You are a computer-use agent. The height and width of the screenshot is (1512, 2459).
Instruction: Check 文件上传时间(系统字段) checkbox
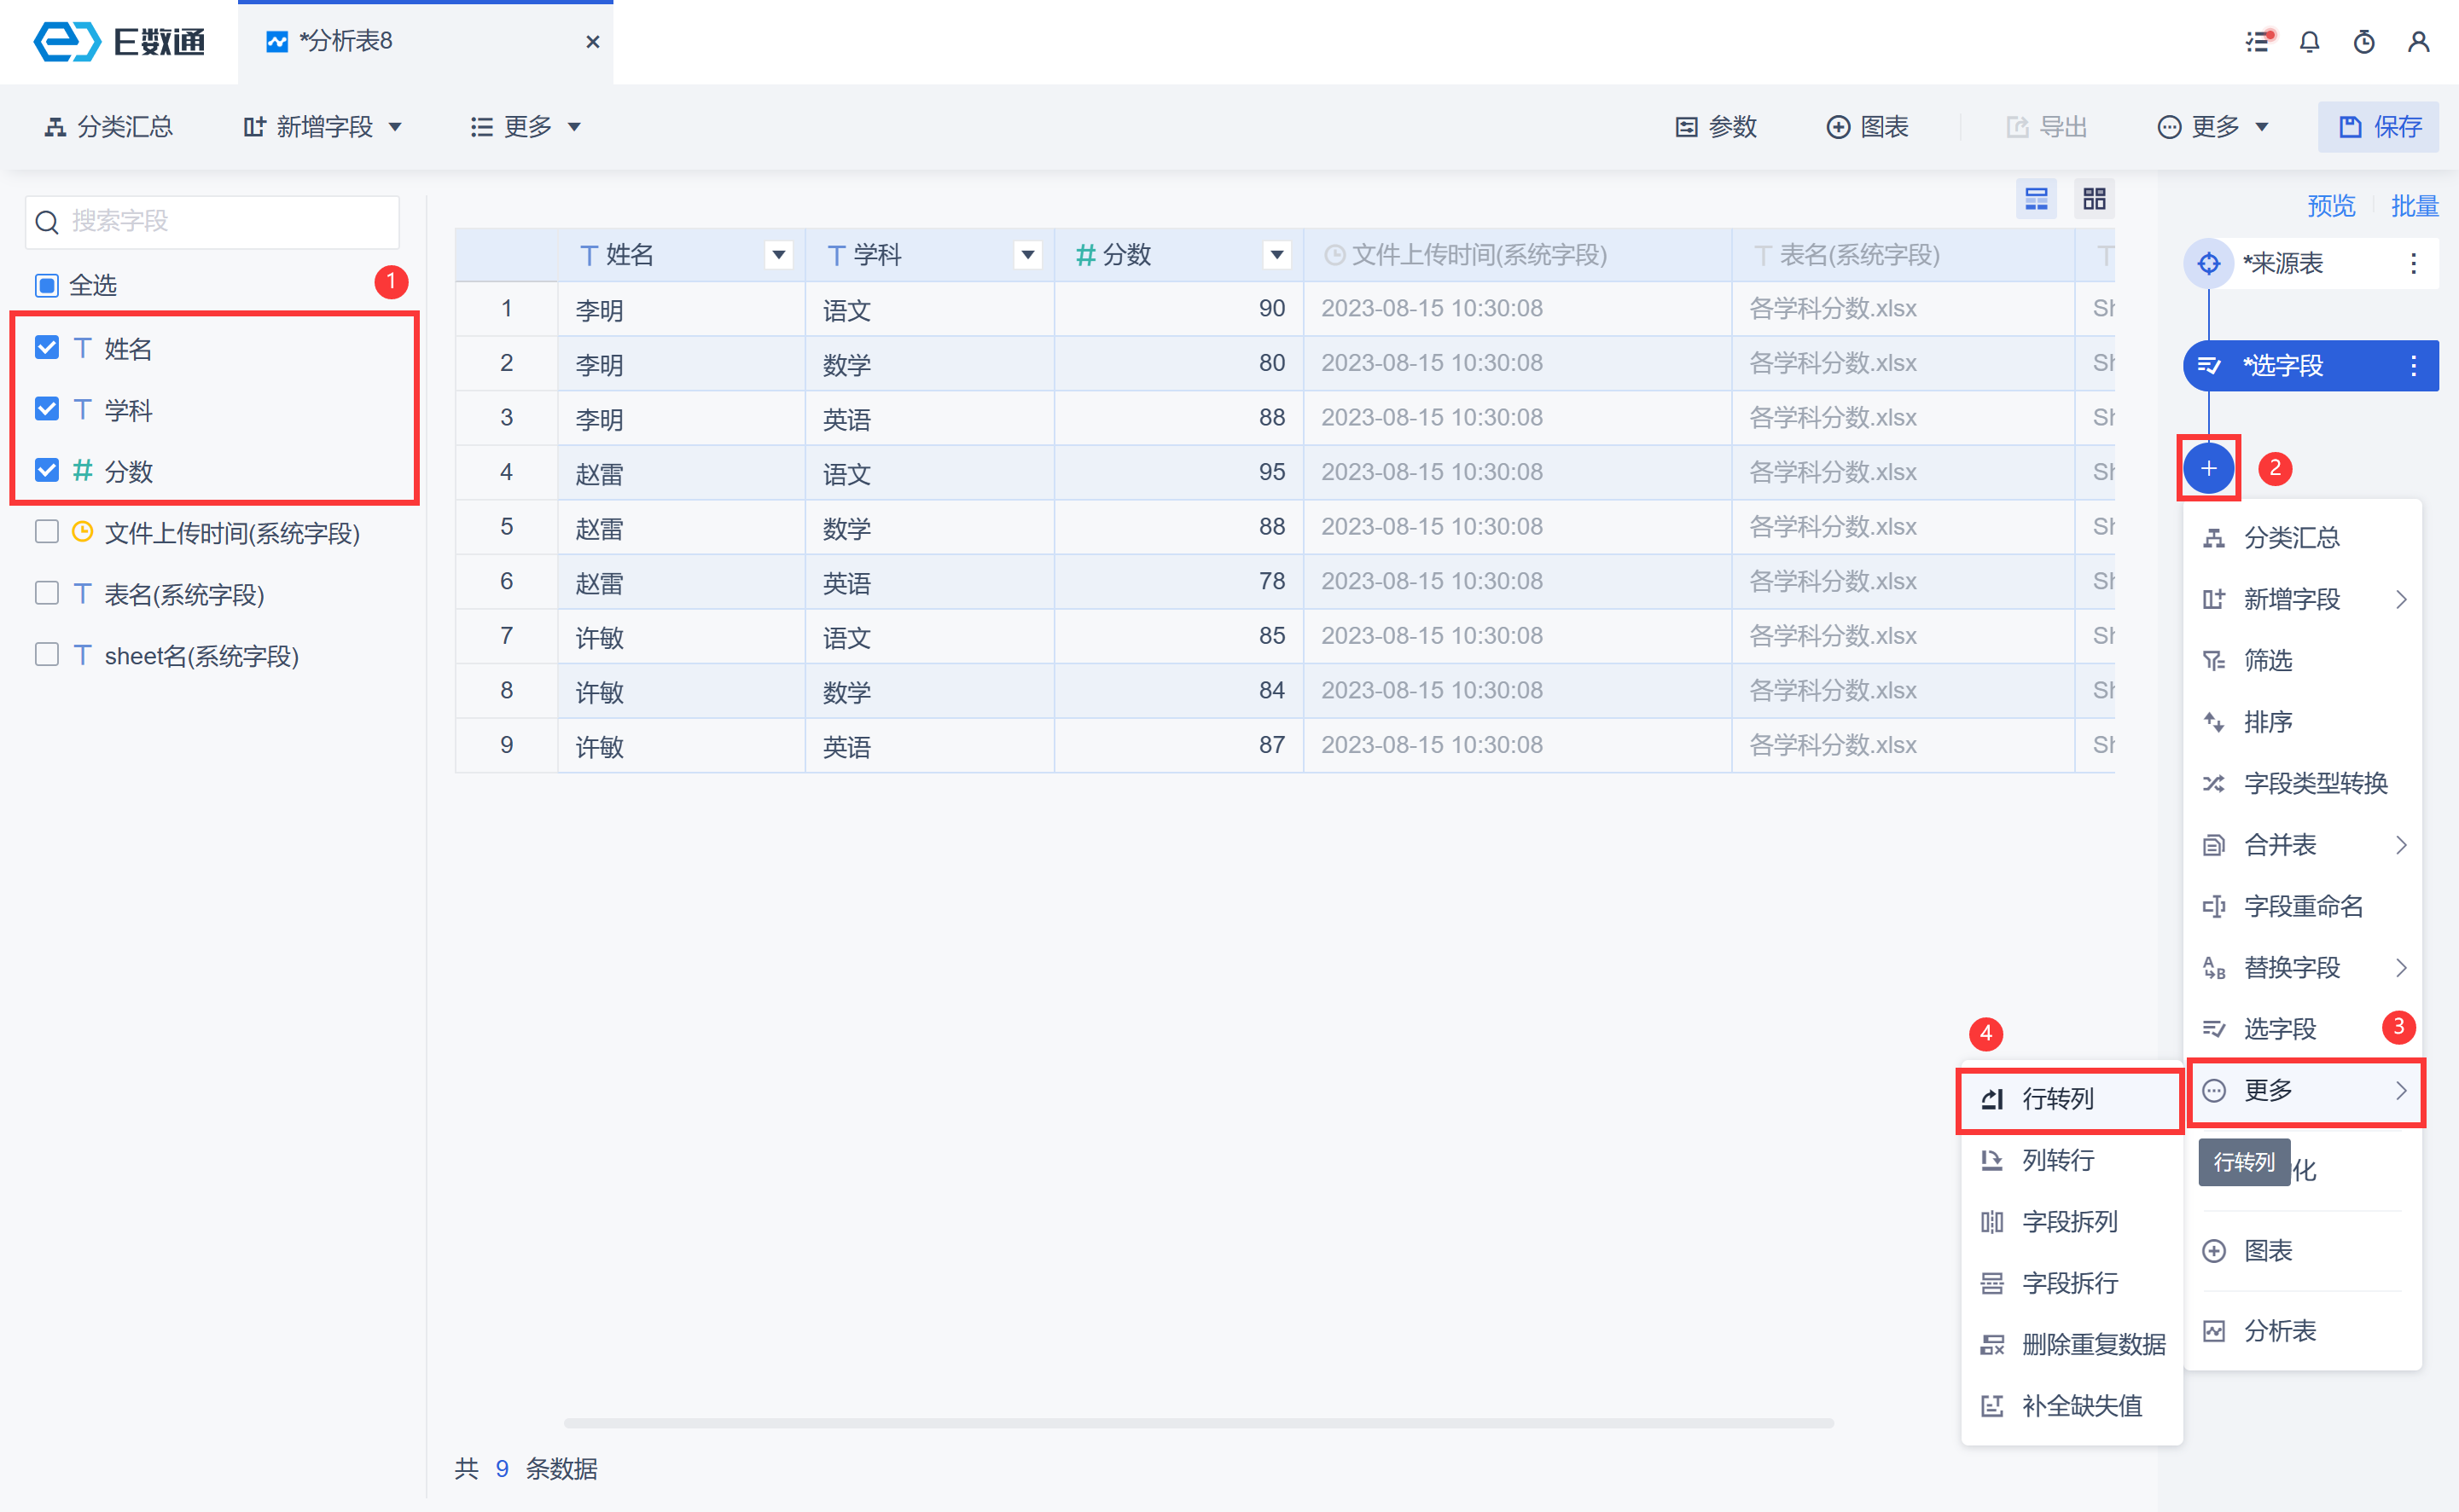(47, 532)
